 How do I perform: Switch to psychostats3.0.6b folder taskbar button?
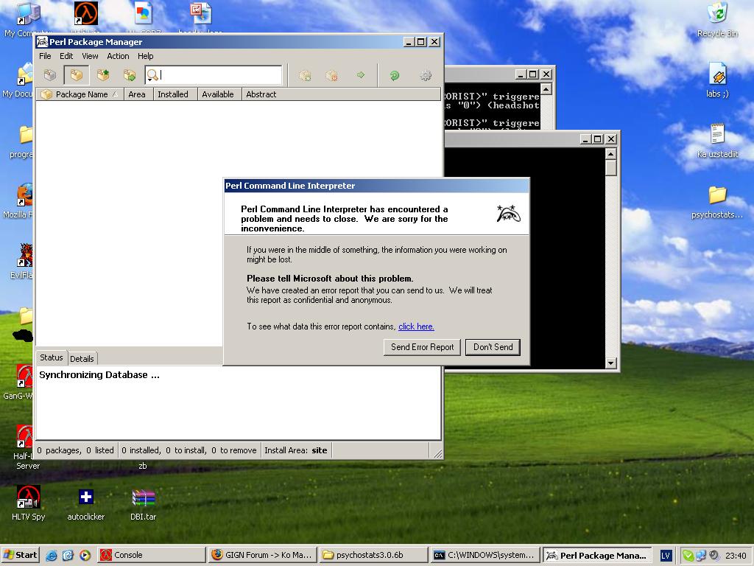coord(373,555)
